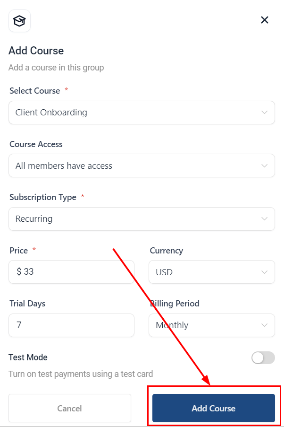Click the Trial Days input field
The image size is (284, 427).
[71, 325]
